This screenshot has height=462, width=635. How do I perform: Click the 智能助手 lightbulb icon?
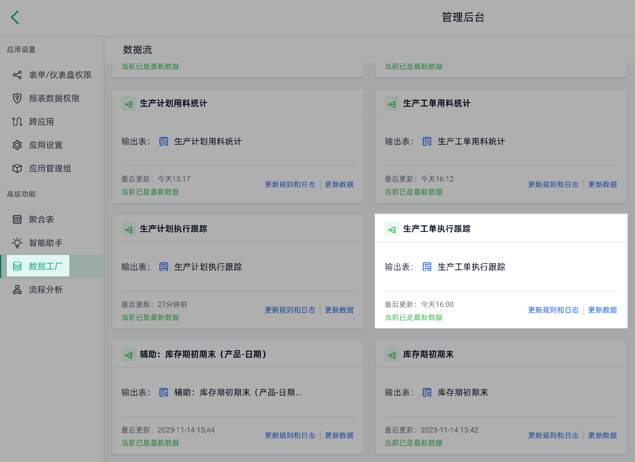tap(17, 243)
